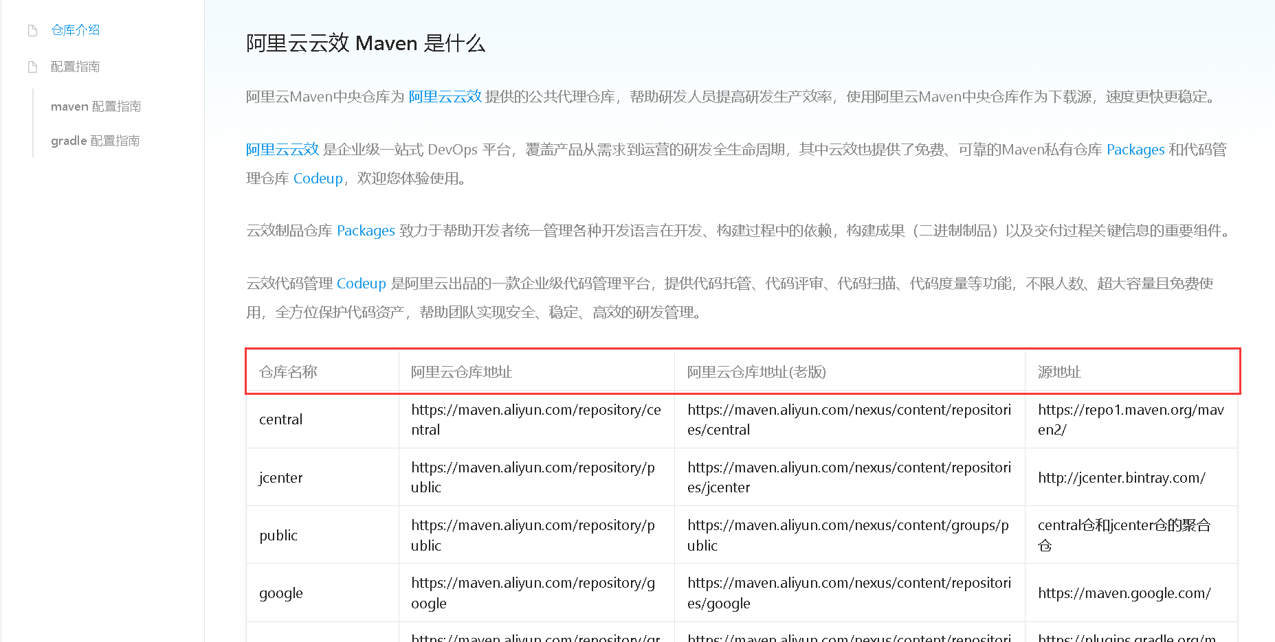1275x642 pixels.
Task: Open Packages link after 云效制品仓库
Action: (x=366, y=231)
